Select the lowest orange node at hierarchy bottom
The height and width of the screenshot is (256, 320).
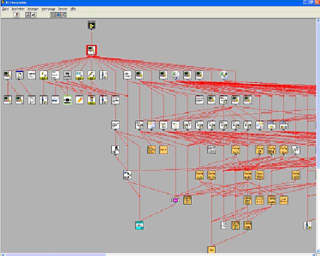coord(211,249)
